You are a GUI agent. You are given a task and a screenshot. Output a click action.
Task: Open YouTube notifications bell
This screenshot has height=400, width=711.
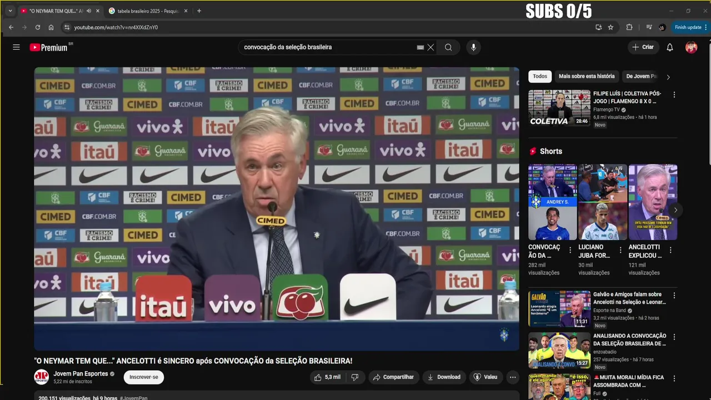pyautogui.click(x=670, y=47)
